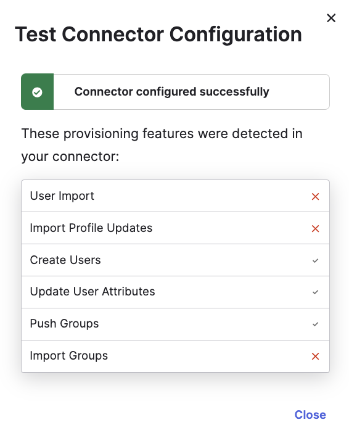
Task: Click the Close link at the bottom
Action: pyautogui.click(x=310, y=414)
